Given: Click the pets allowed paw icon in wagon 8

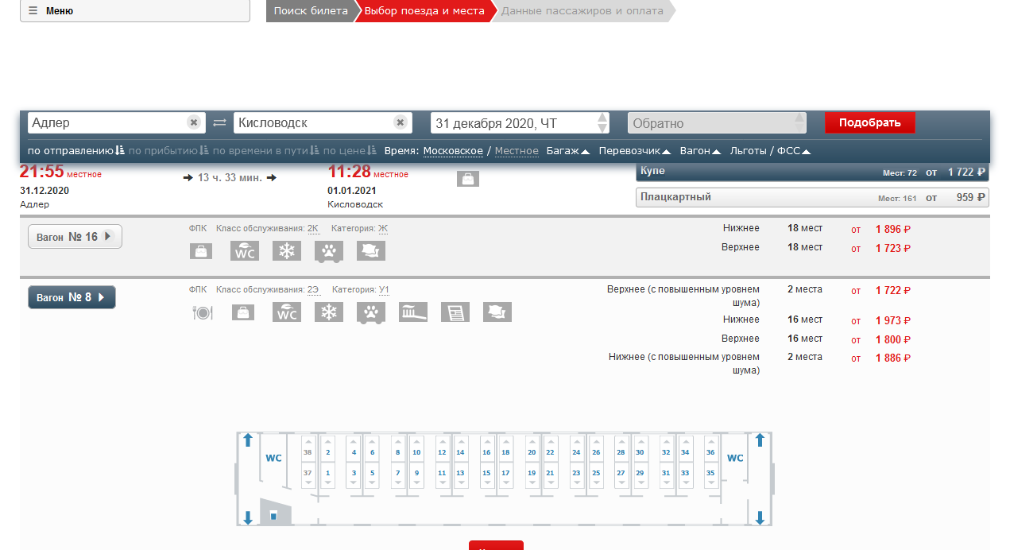Looking at the screenshot, I should pyautogui.click(x=371, y=312).
